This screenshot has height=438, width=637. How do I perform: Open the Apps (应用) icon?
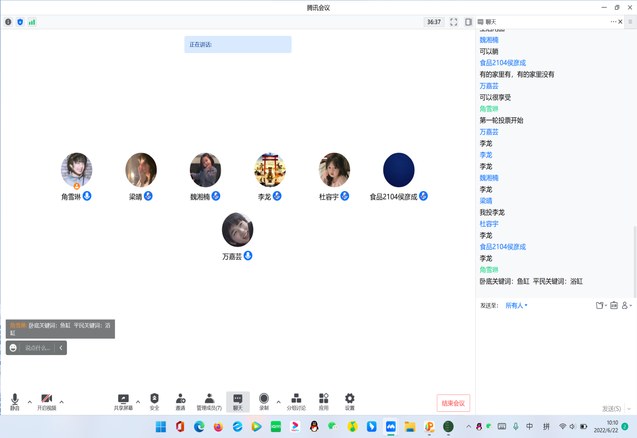click(323, 401)
